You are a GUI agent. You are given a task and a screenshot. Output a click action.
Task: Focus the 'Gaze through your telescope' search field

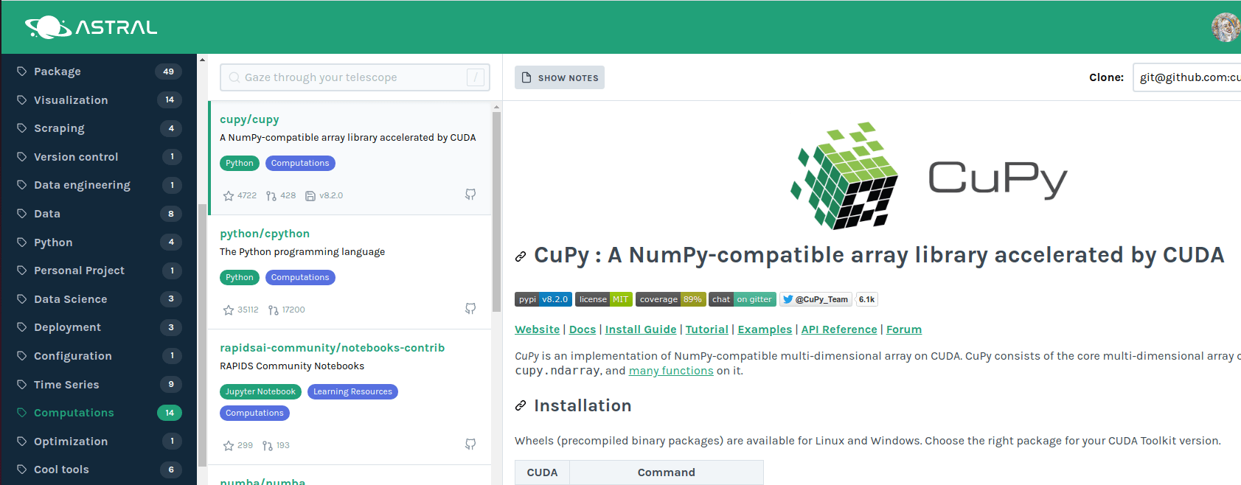point(355,77)
